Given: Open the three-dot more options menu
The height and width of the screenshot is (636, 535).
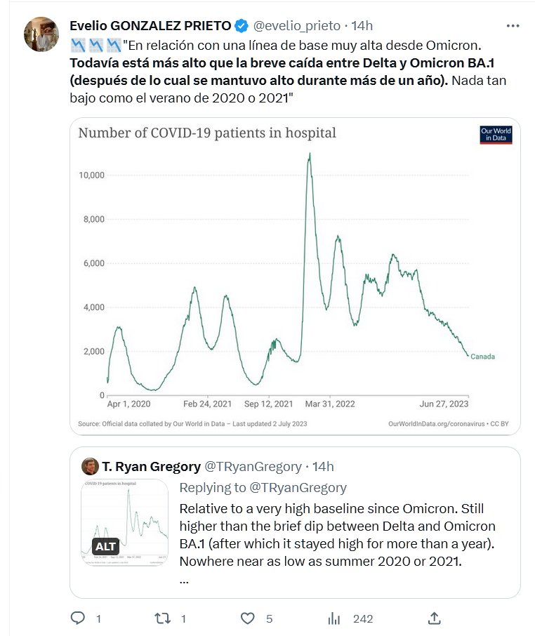Looking at the screenshot, I should tap(513, 26).
